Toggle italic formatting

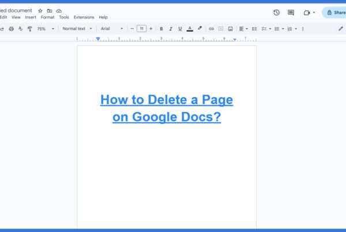[x=171, y=29]
